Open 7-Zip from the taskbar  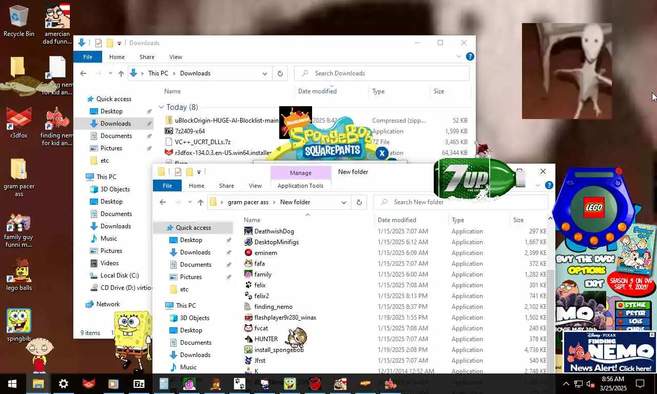[x=139, y=384]
